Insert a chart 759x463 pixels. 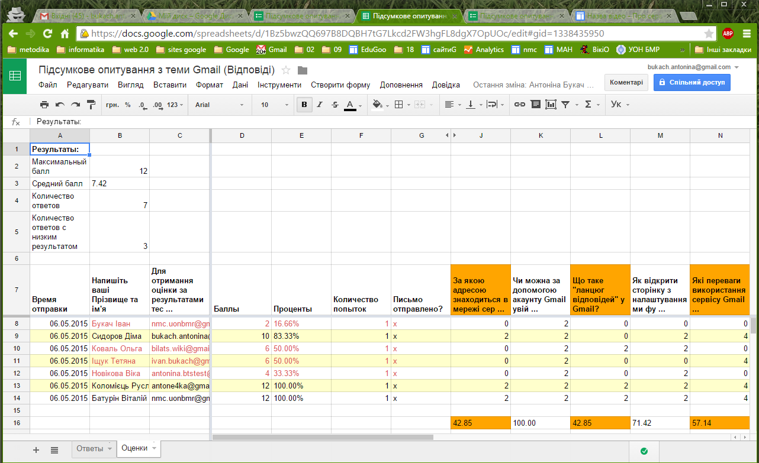coord(551,105)
